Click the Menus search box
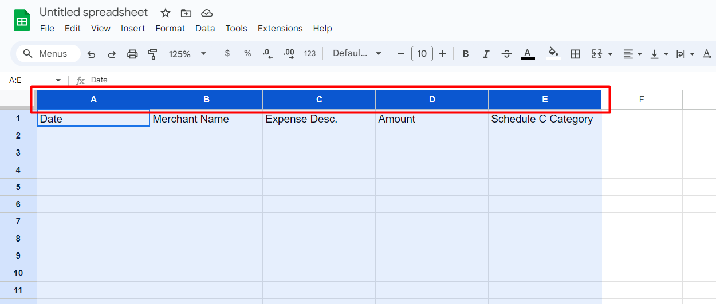Viewport: 716px width, 304px height. click(48, 53)
